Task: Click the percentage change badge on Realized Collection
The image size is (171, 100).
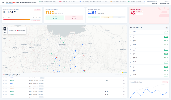Action: tap(37, 10)
